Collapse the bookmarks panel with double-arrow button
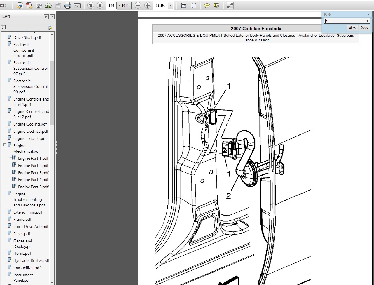Screen dimensions: 374x285 coord(46,17)
